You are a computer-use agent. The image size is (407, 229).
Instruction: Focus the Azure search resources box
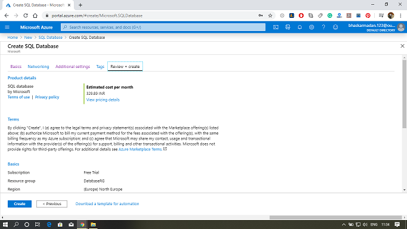point(163,27)
